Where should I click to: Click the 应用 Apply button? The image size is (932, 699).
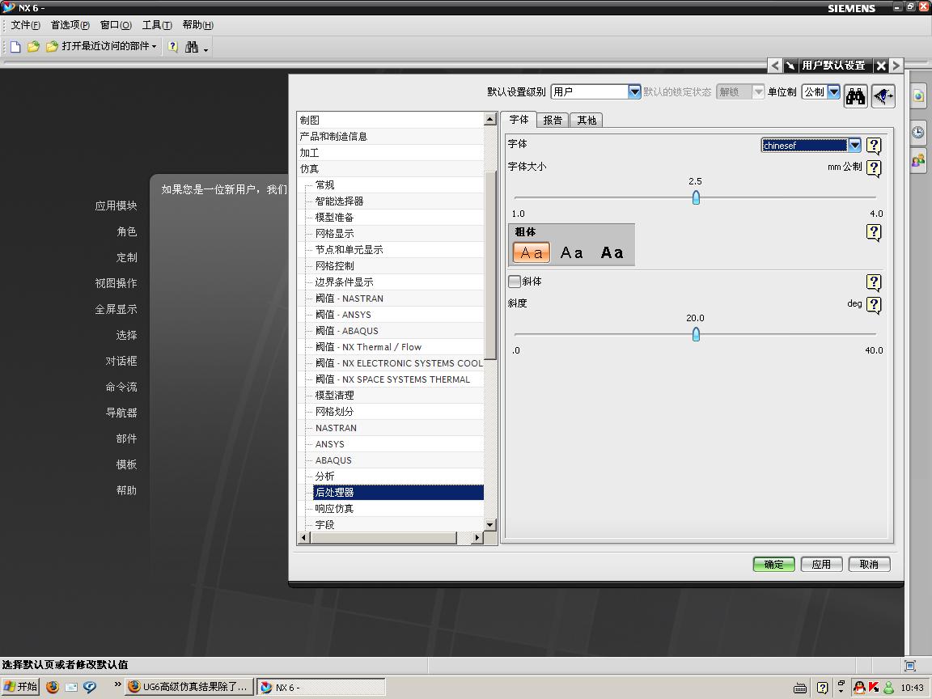[821, 564]
